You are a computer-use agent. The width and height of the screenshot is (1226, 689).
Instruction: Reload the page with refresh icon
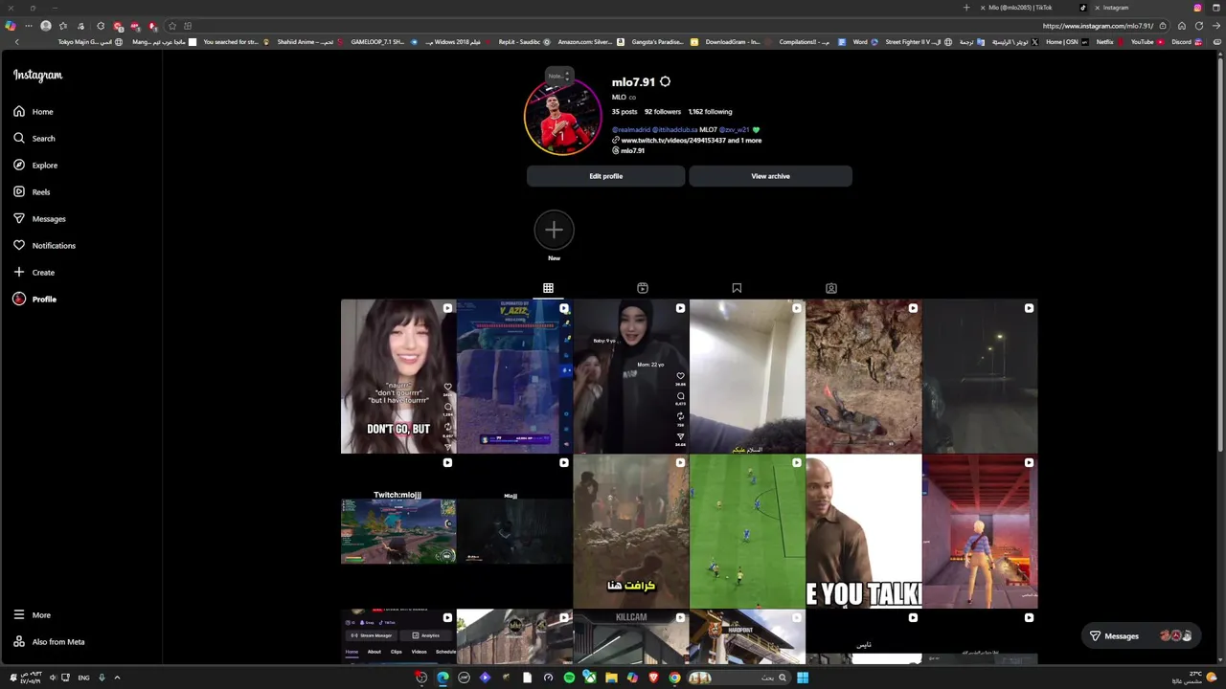pyautogui.click(x=1198, y=26)
